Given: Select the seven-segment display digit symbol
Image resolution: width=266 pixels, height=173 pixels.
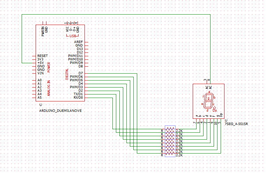Looking at the screenshot, I should (x=208, y=101).
